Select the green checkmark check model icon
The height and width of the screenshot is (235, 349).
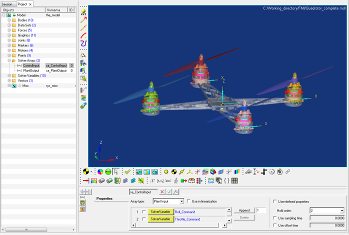coord(127,172)
